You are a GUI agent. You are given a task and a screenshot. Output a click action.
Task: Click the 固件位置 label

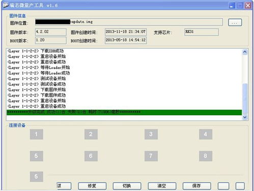pos(19,23)
